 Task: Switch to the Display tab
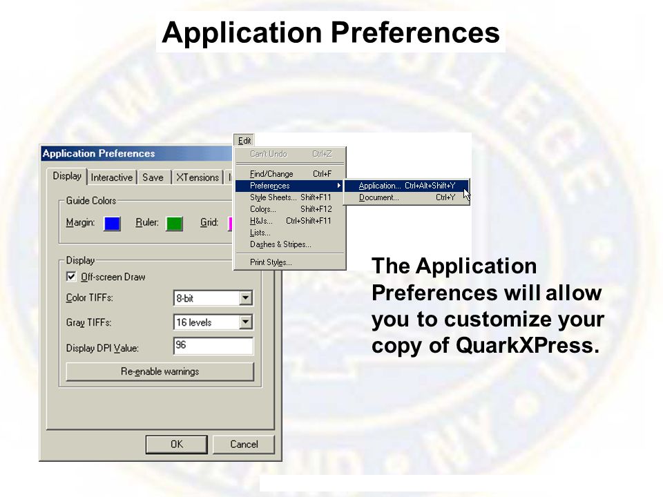tap(67, 176)
